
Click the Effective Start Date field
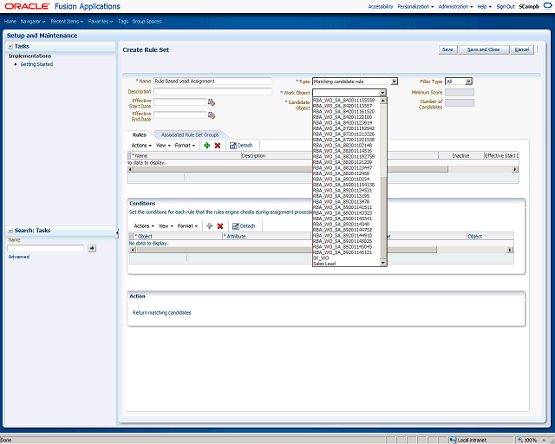[x=180, y=102]
